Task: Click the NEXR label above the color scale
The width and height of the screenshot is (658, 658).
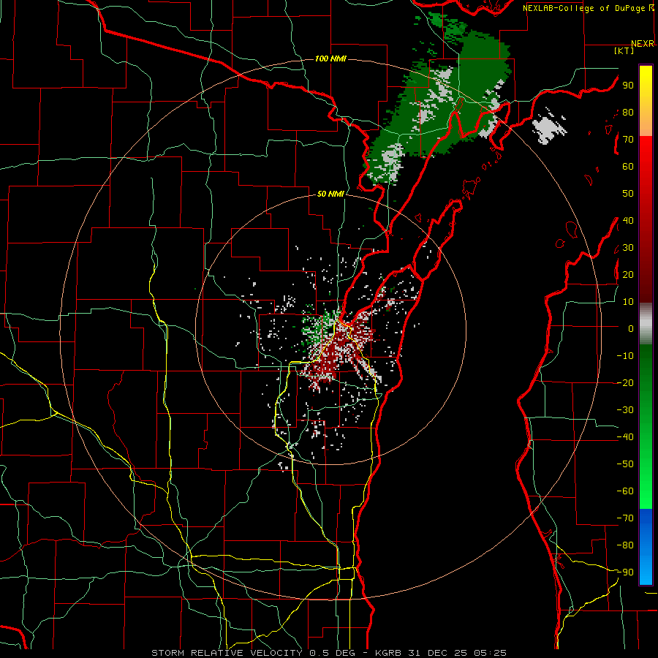Action: [643, 44]
